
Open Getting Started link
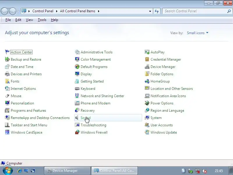click(92, 81)
